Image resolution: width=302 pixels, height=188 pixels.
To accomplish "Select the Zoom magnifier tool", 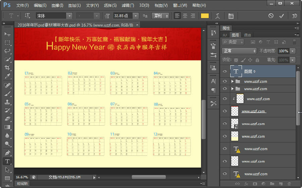I will tap(7, 144).
